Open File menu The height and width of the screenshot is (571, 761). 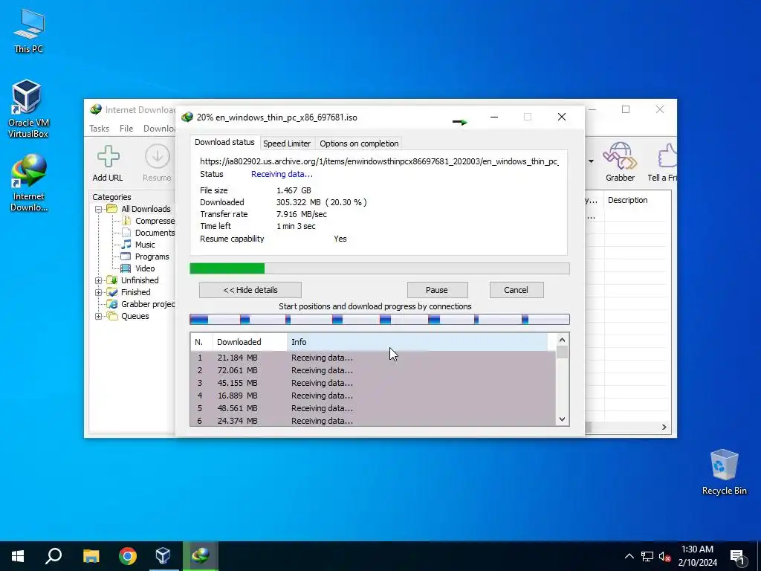126,129
